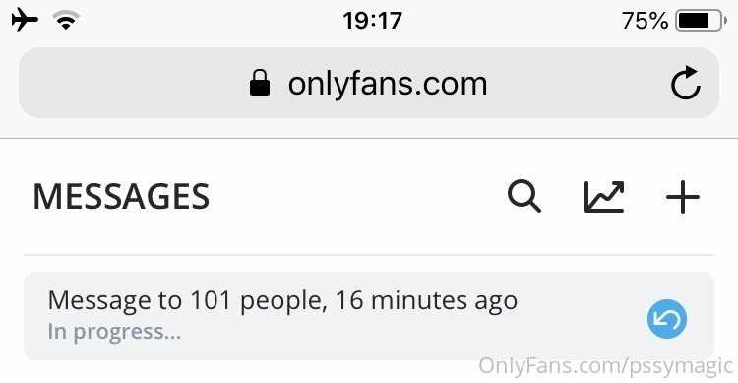Open the Message to 101 people entry
738x383 pixels.
tap(282, 301)
